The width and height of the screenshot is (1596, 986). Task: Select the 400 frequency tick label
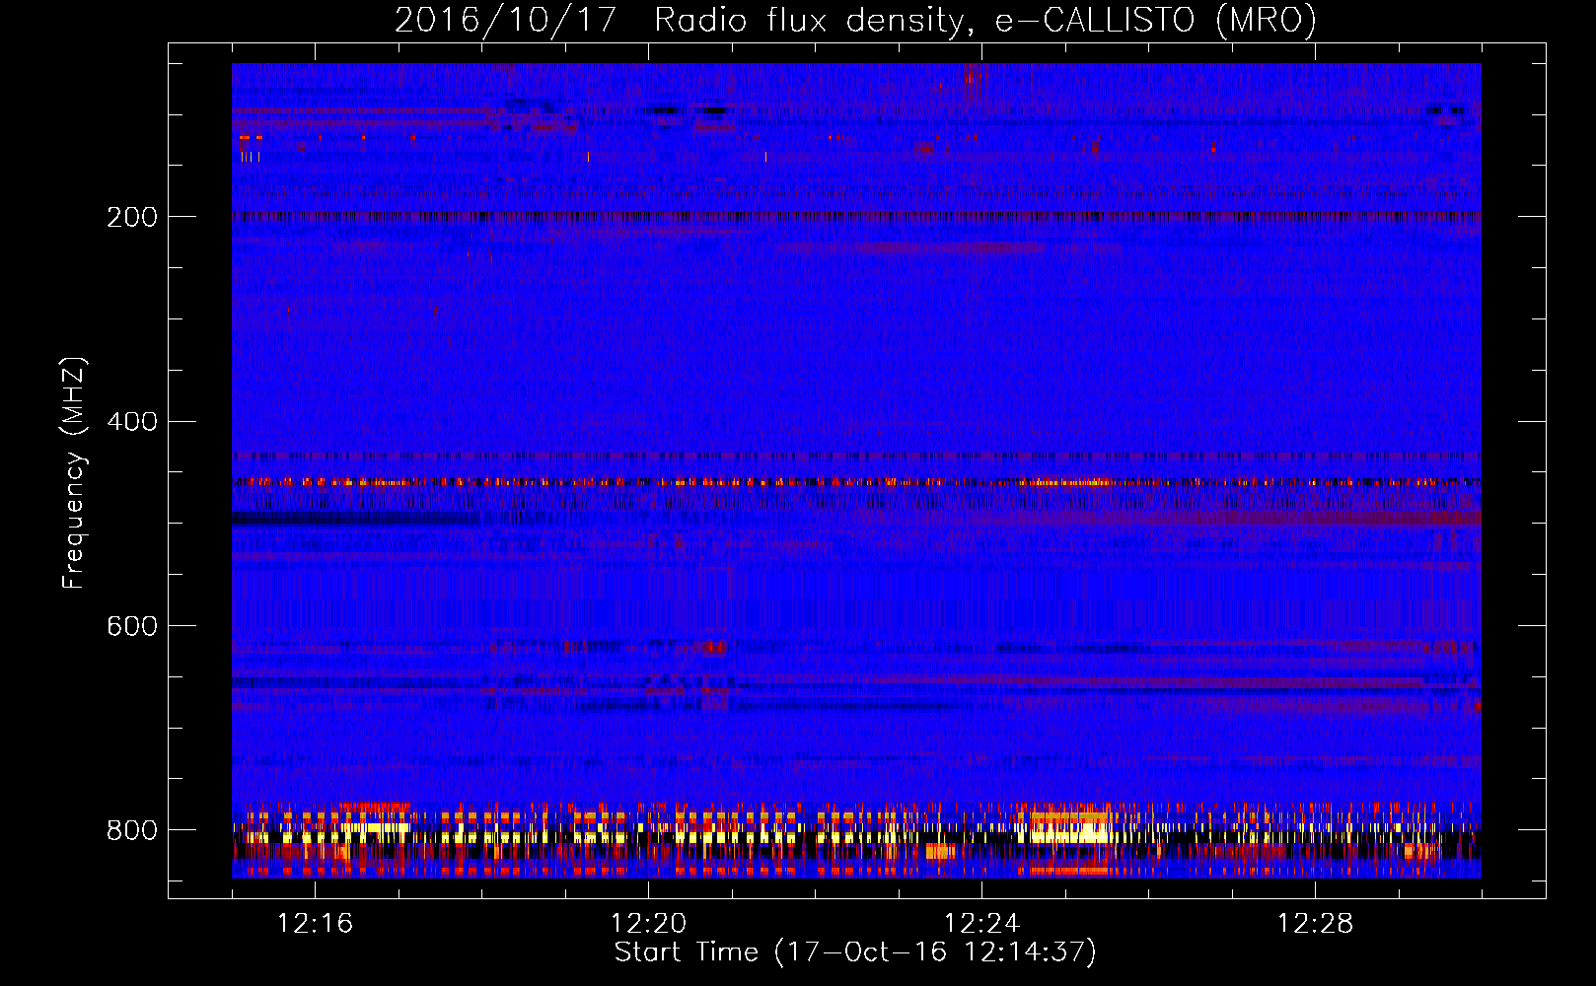[132, 422]
